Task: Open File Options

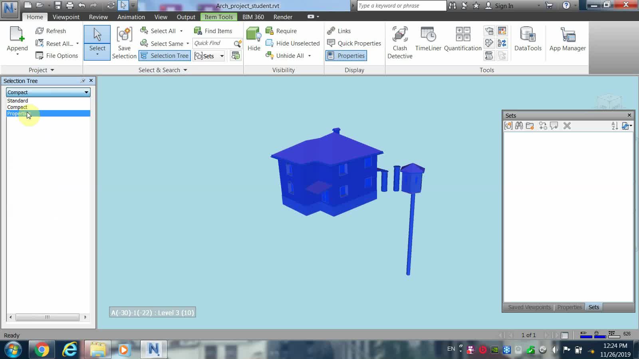Action: 56,55
